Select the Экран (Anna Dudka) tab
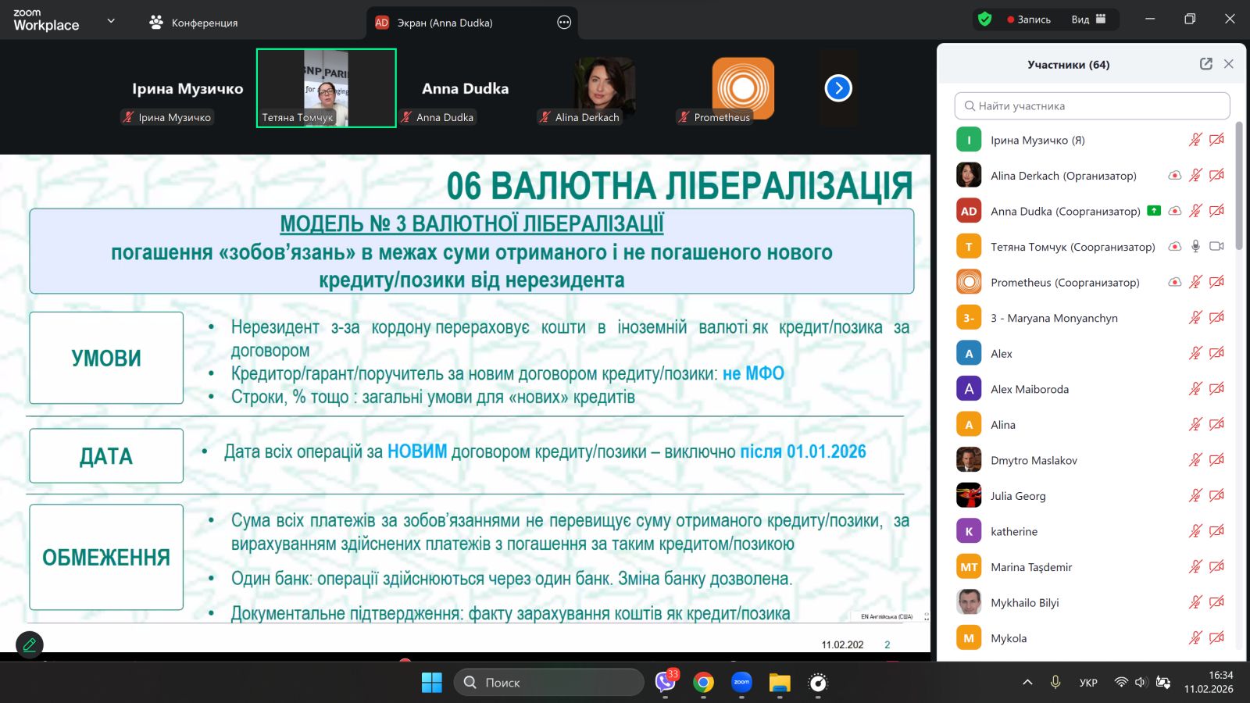Image resolution: width=1250 pixels, height=703 pixels. coord(445,23)
